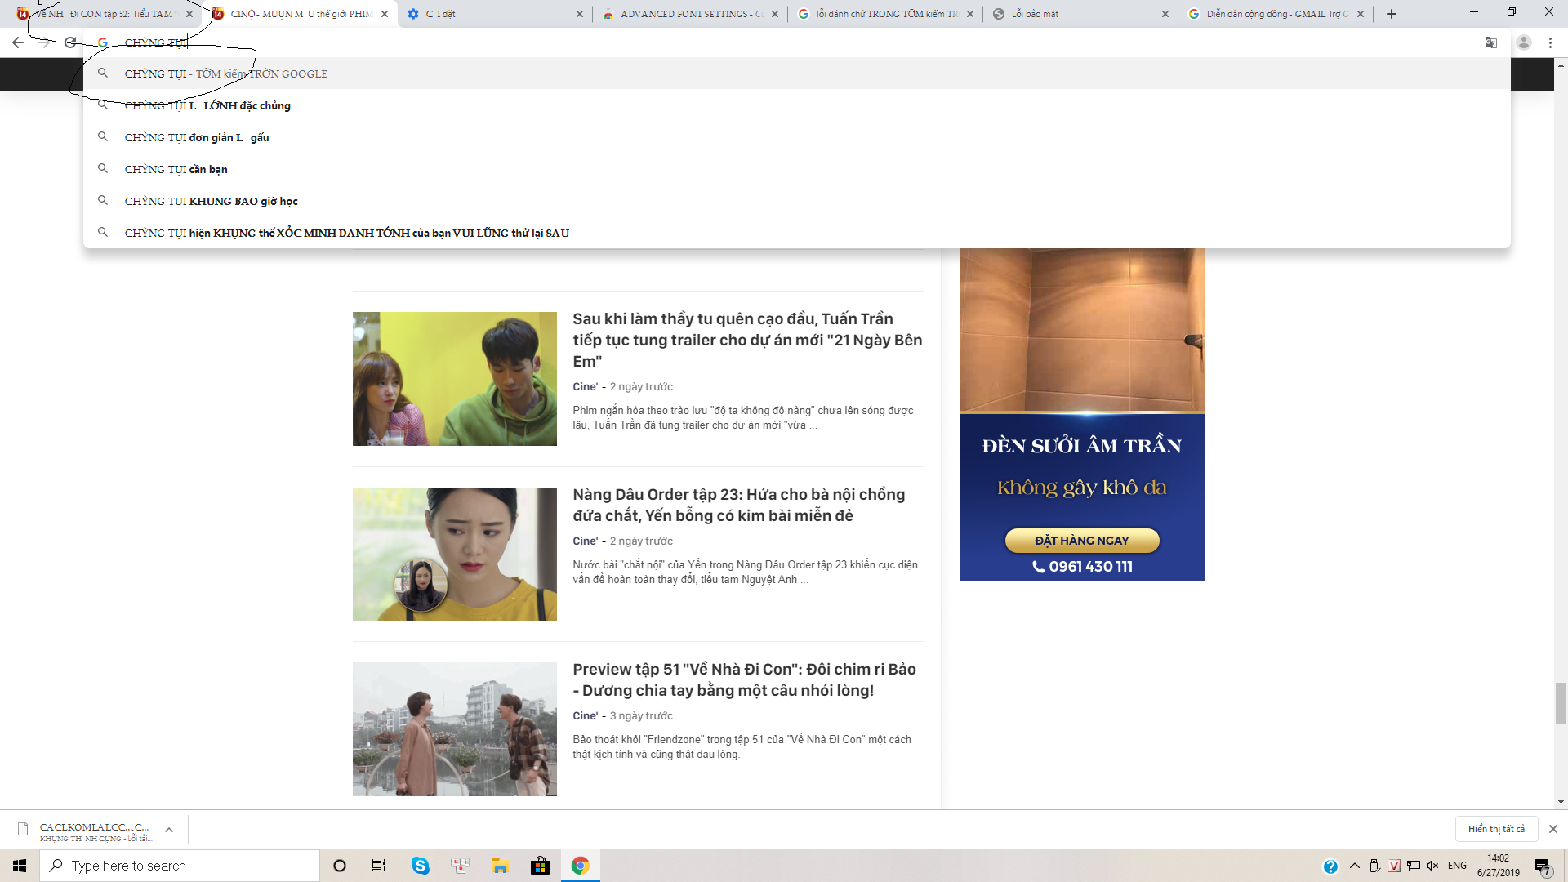Click the Skype icon in taskbar
The height and width of the screenshot is (882, 1568).
tap(420, 866)
